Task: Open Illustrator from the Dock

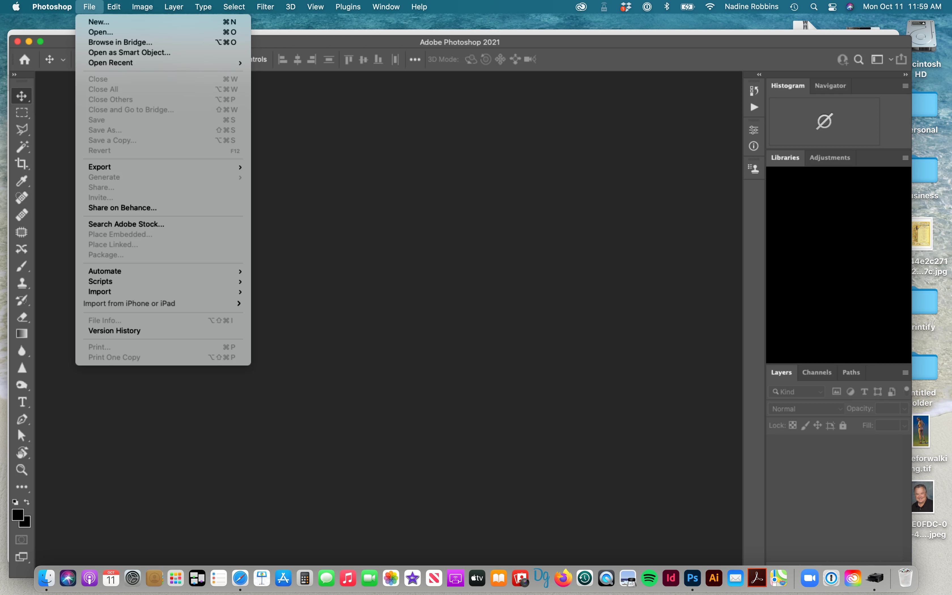Action: [x=714, y=578]
